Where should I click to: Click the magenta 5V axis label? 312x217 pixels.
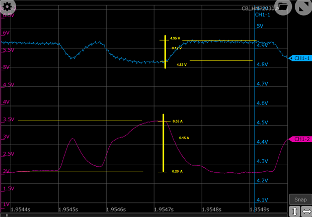[x=6, y=67]
